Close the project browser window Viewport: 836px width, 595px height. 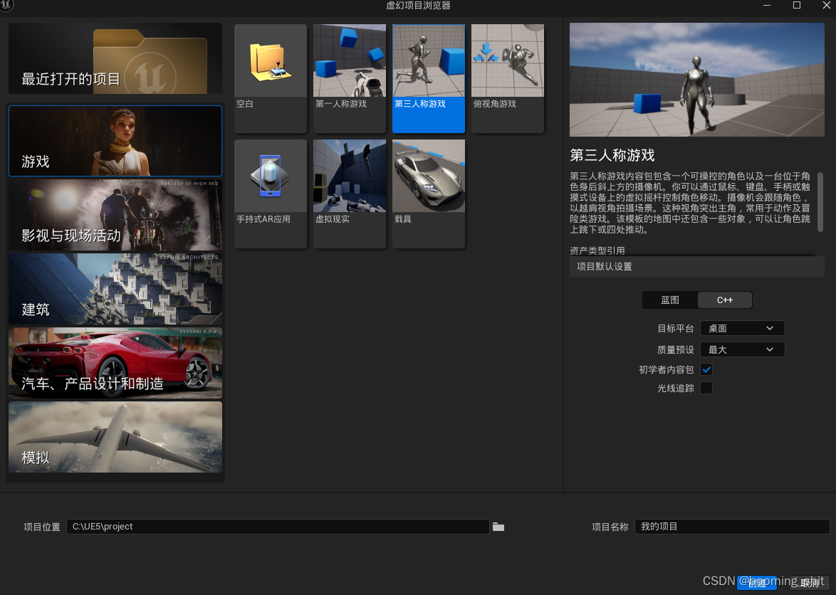[x=826, y=5]
